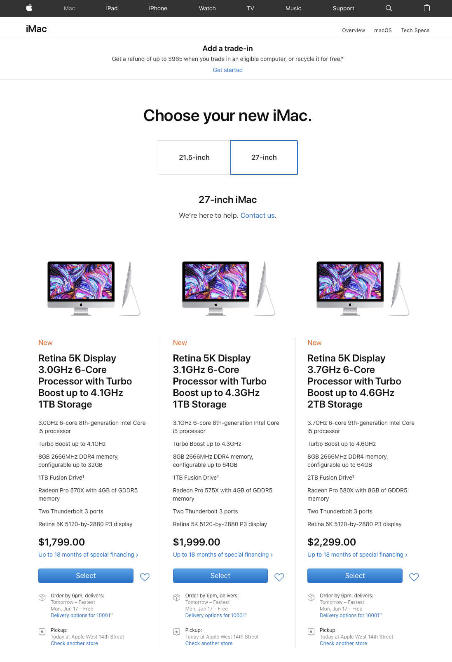Choose the 27-inch size option
This screenshot has width=452, height=662.
tap(264, 157)
